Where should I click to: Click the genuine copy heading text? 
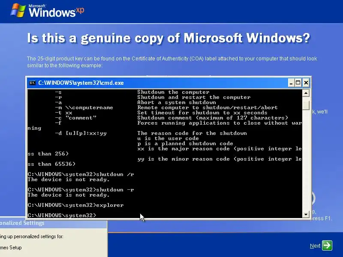(168, 38)
